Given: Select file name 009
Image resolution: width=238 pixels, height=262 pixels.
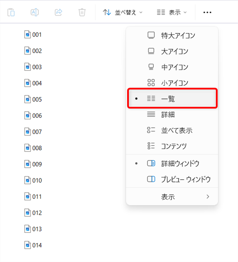Looking at the screenshot, I should tap(37, 164).
